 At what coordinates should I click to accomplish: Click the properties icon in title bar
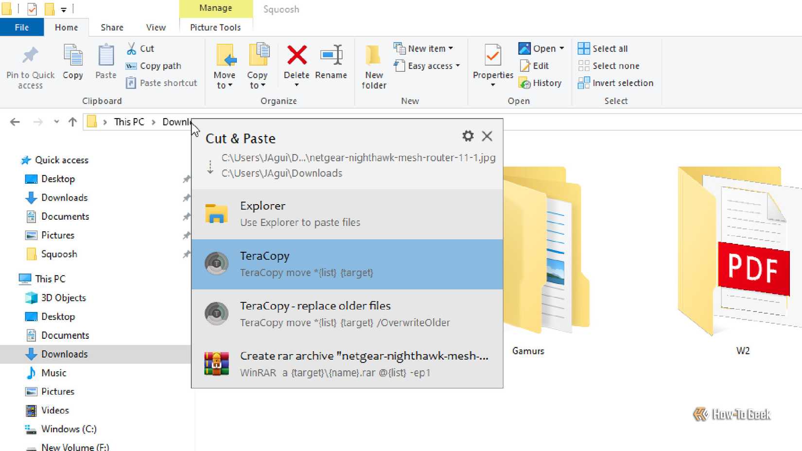32,9
